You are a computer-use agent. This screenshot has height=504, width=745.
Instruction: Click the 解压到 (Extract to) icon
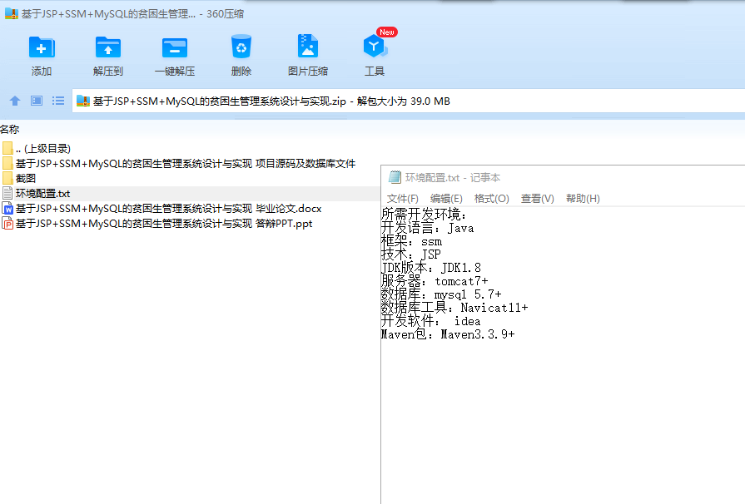click(x=108, y=47)
